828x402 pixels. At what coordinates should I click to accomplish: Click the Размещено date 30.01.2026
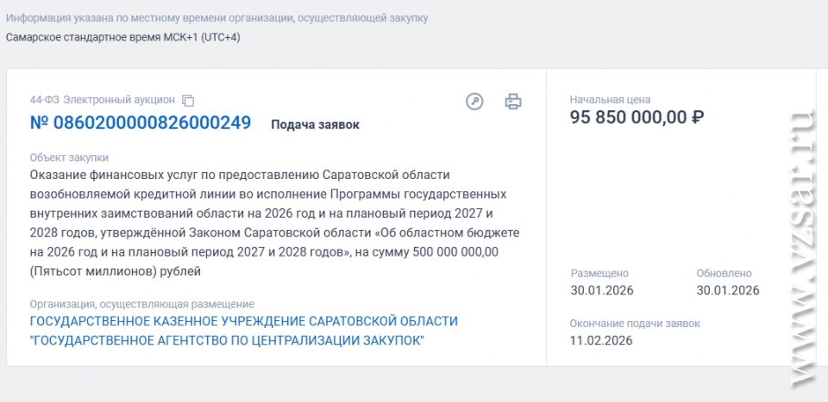(602, 290)
